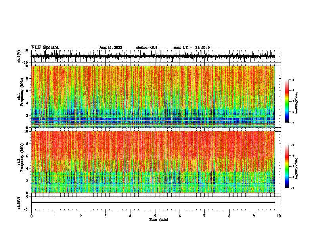Image resolution: width=314 pixels, height=242 pixels.
Task: Click inside the ch.2 frequency spectrogram
Action: point(153,162)
